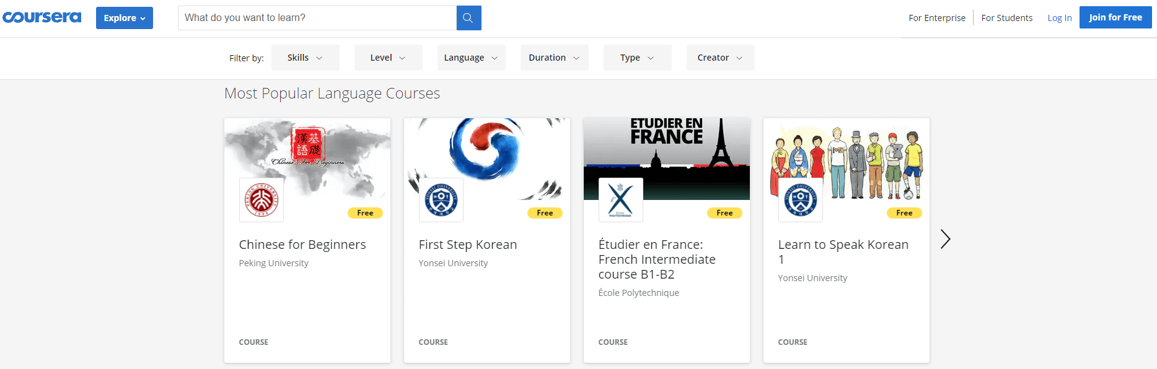Open the Learn to Speak Korean 1 title
The width and height of the screenshot is (1157, 369).
pyautogui.click(x=843, y=252)
